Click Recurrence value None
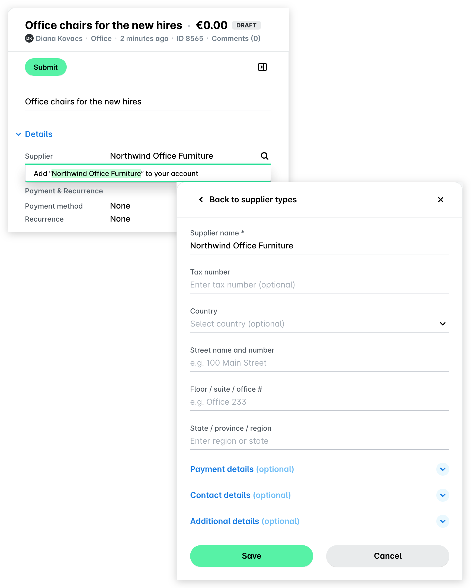 (120, 219)
